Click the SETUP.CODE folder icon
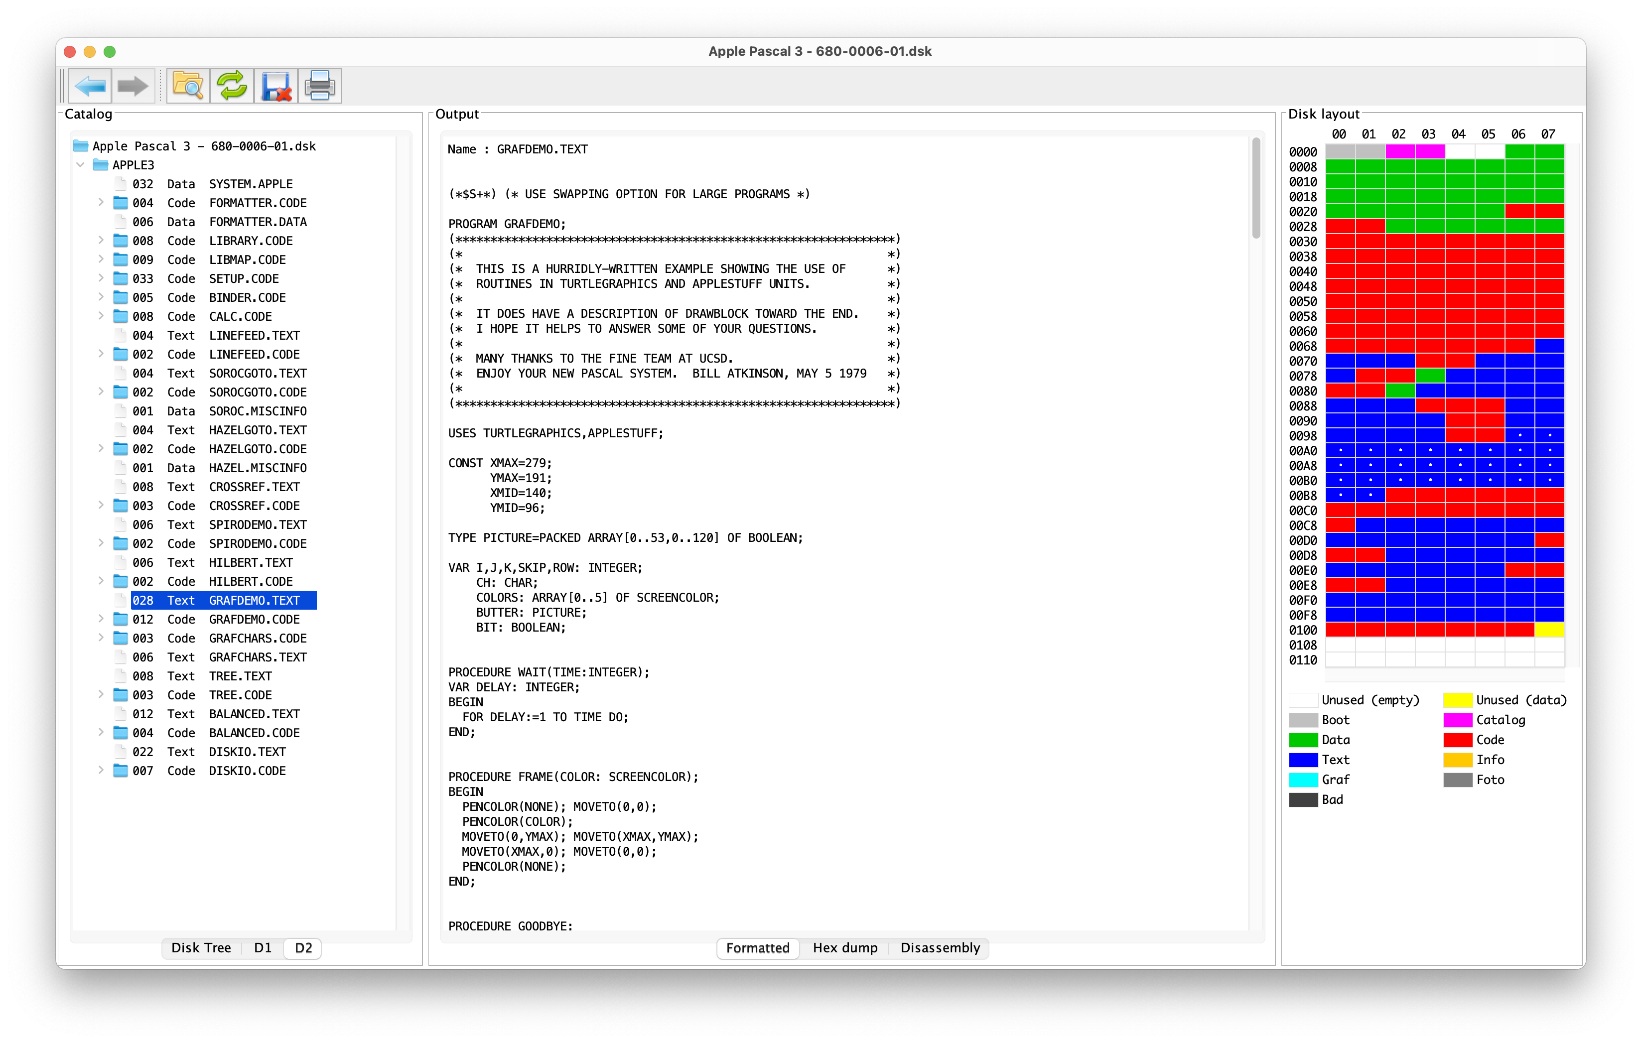Image resolution: width=1642 pixels, height=1043 pixels. 121,278
